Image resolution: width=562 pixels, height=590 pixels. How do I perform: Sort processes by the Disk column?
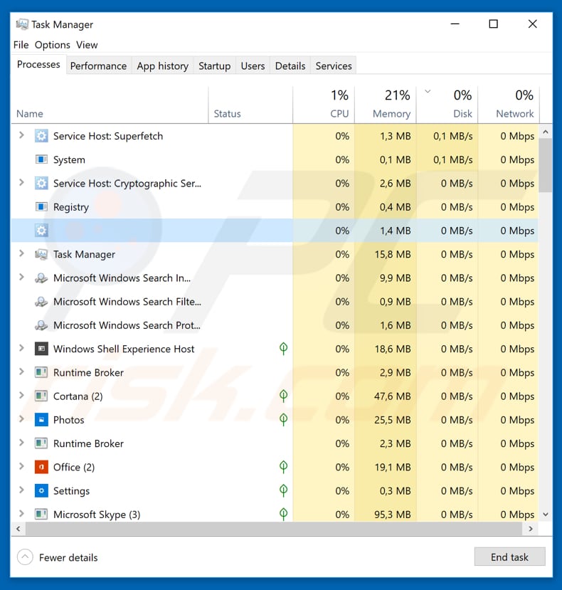[447, 105]
